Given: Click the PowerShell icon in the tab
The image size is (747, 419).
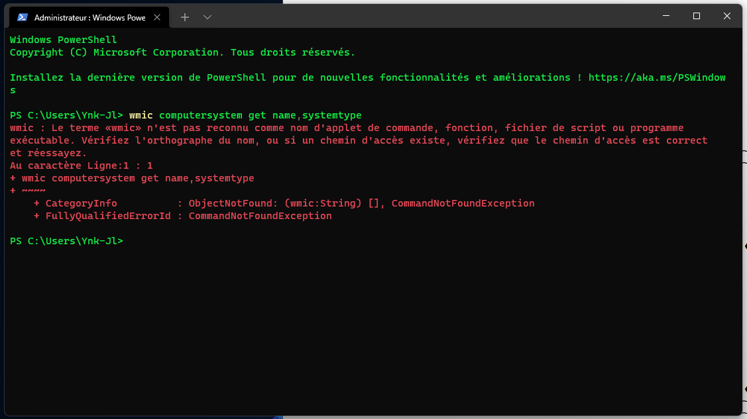Looking at the screenshot, I should [23, 18].
